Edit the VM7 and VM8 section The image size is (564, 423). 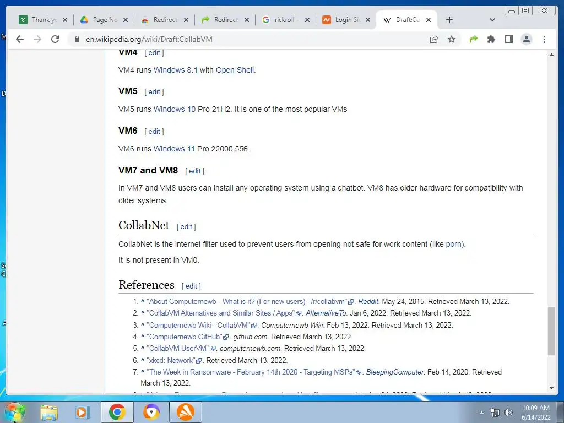click(x=194, y=171)
